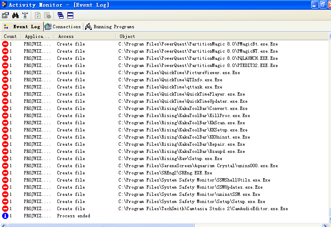Click the blocked icon of the QuickTimePlayer.exe row

point(5,94)
